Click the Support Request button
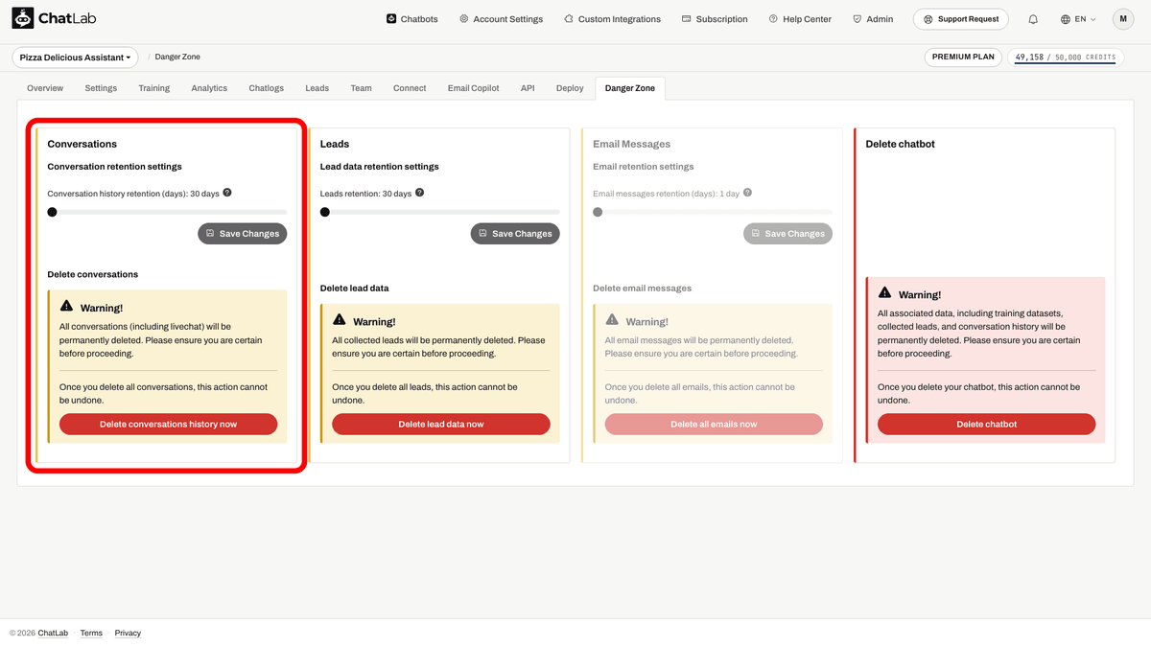The height and width of the screenshot is (647, 1151). (x=961, y=19)
